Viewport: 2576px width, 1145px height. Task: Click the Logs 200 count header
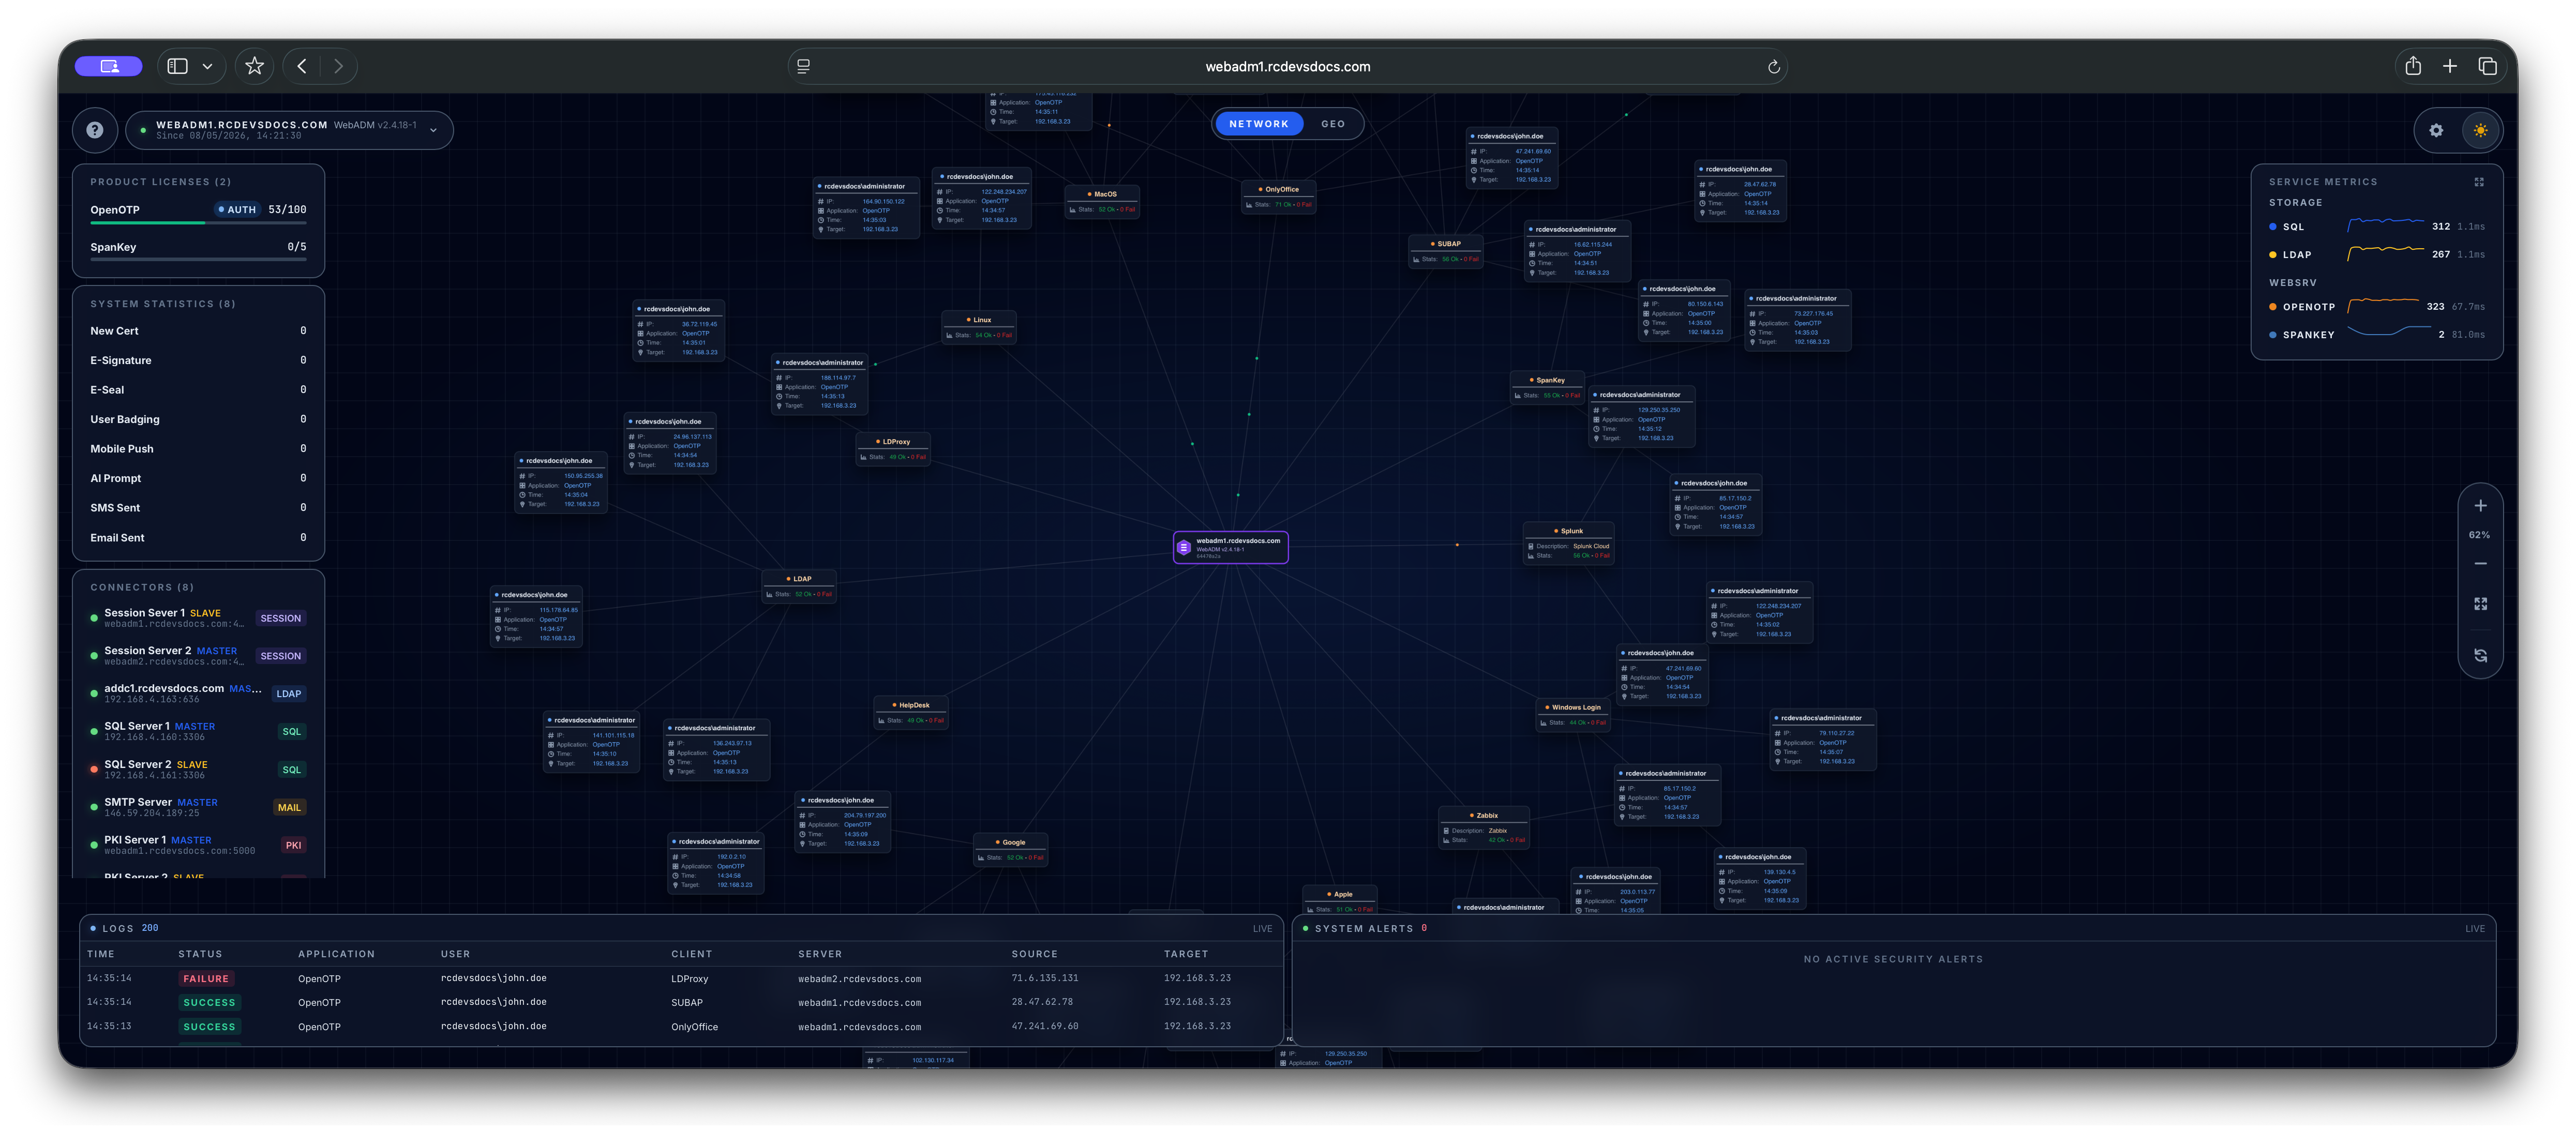click(124, 929)
